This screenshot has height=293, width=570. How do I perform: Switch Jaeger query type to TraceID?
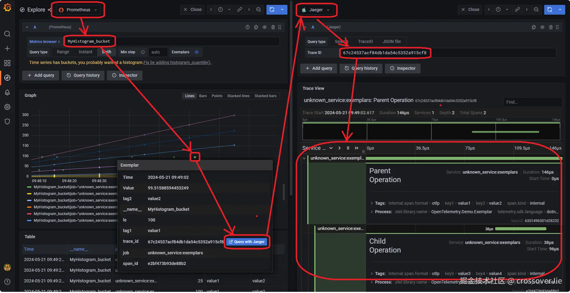[x=365, y=41]
